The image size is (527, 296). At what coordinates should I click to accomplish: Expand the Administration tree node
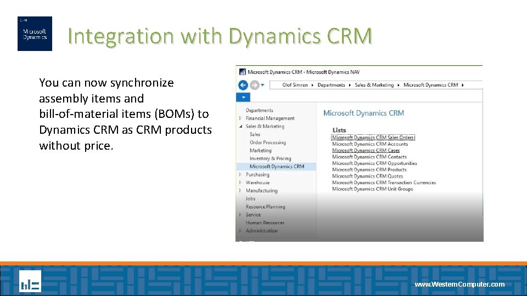pos(240,231)
